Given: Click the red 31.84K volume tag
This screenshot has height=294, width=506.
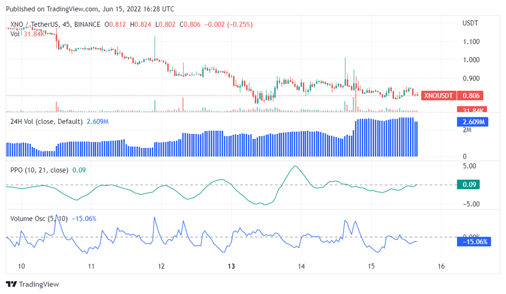Looking at the screenshot, I should [471, 110].
